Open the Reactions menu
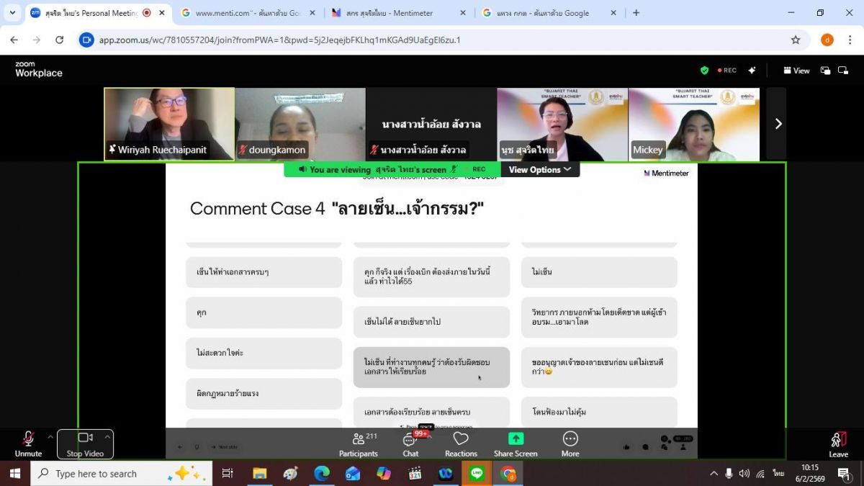The image size is (864, 486). tap(461, 444)
